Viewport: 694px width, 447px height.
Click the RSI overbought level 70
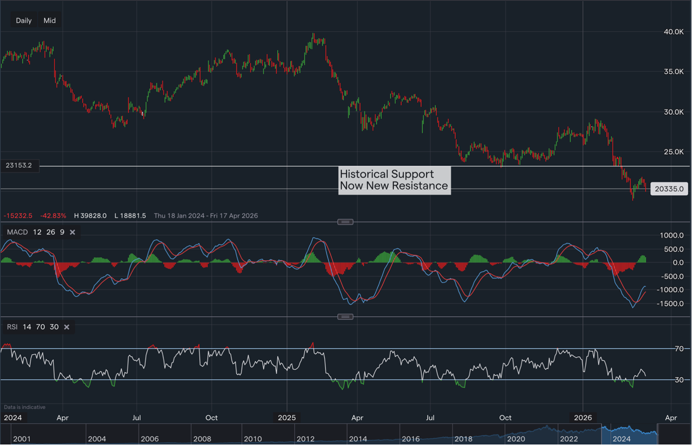[x=40, y=327]
